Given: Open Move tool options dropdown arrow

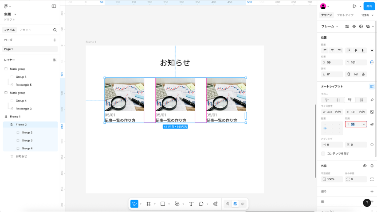Looking at the screenshot, I should pos(141,204).
